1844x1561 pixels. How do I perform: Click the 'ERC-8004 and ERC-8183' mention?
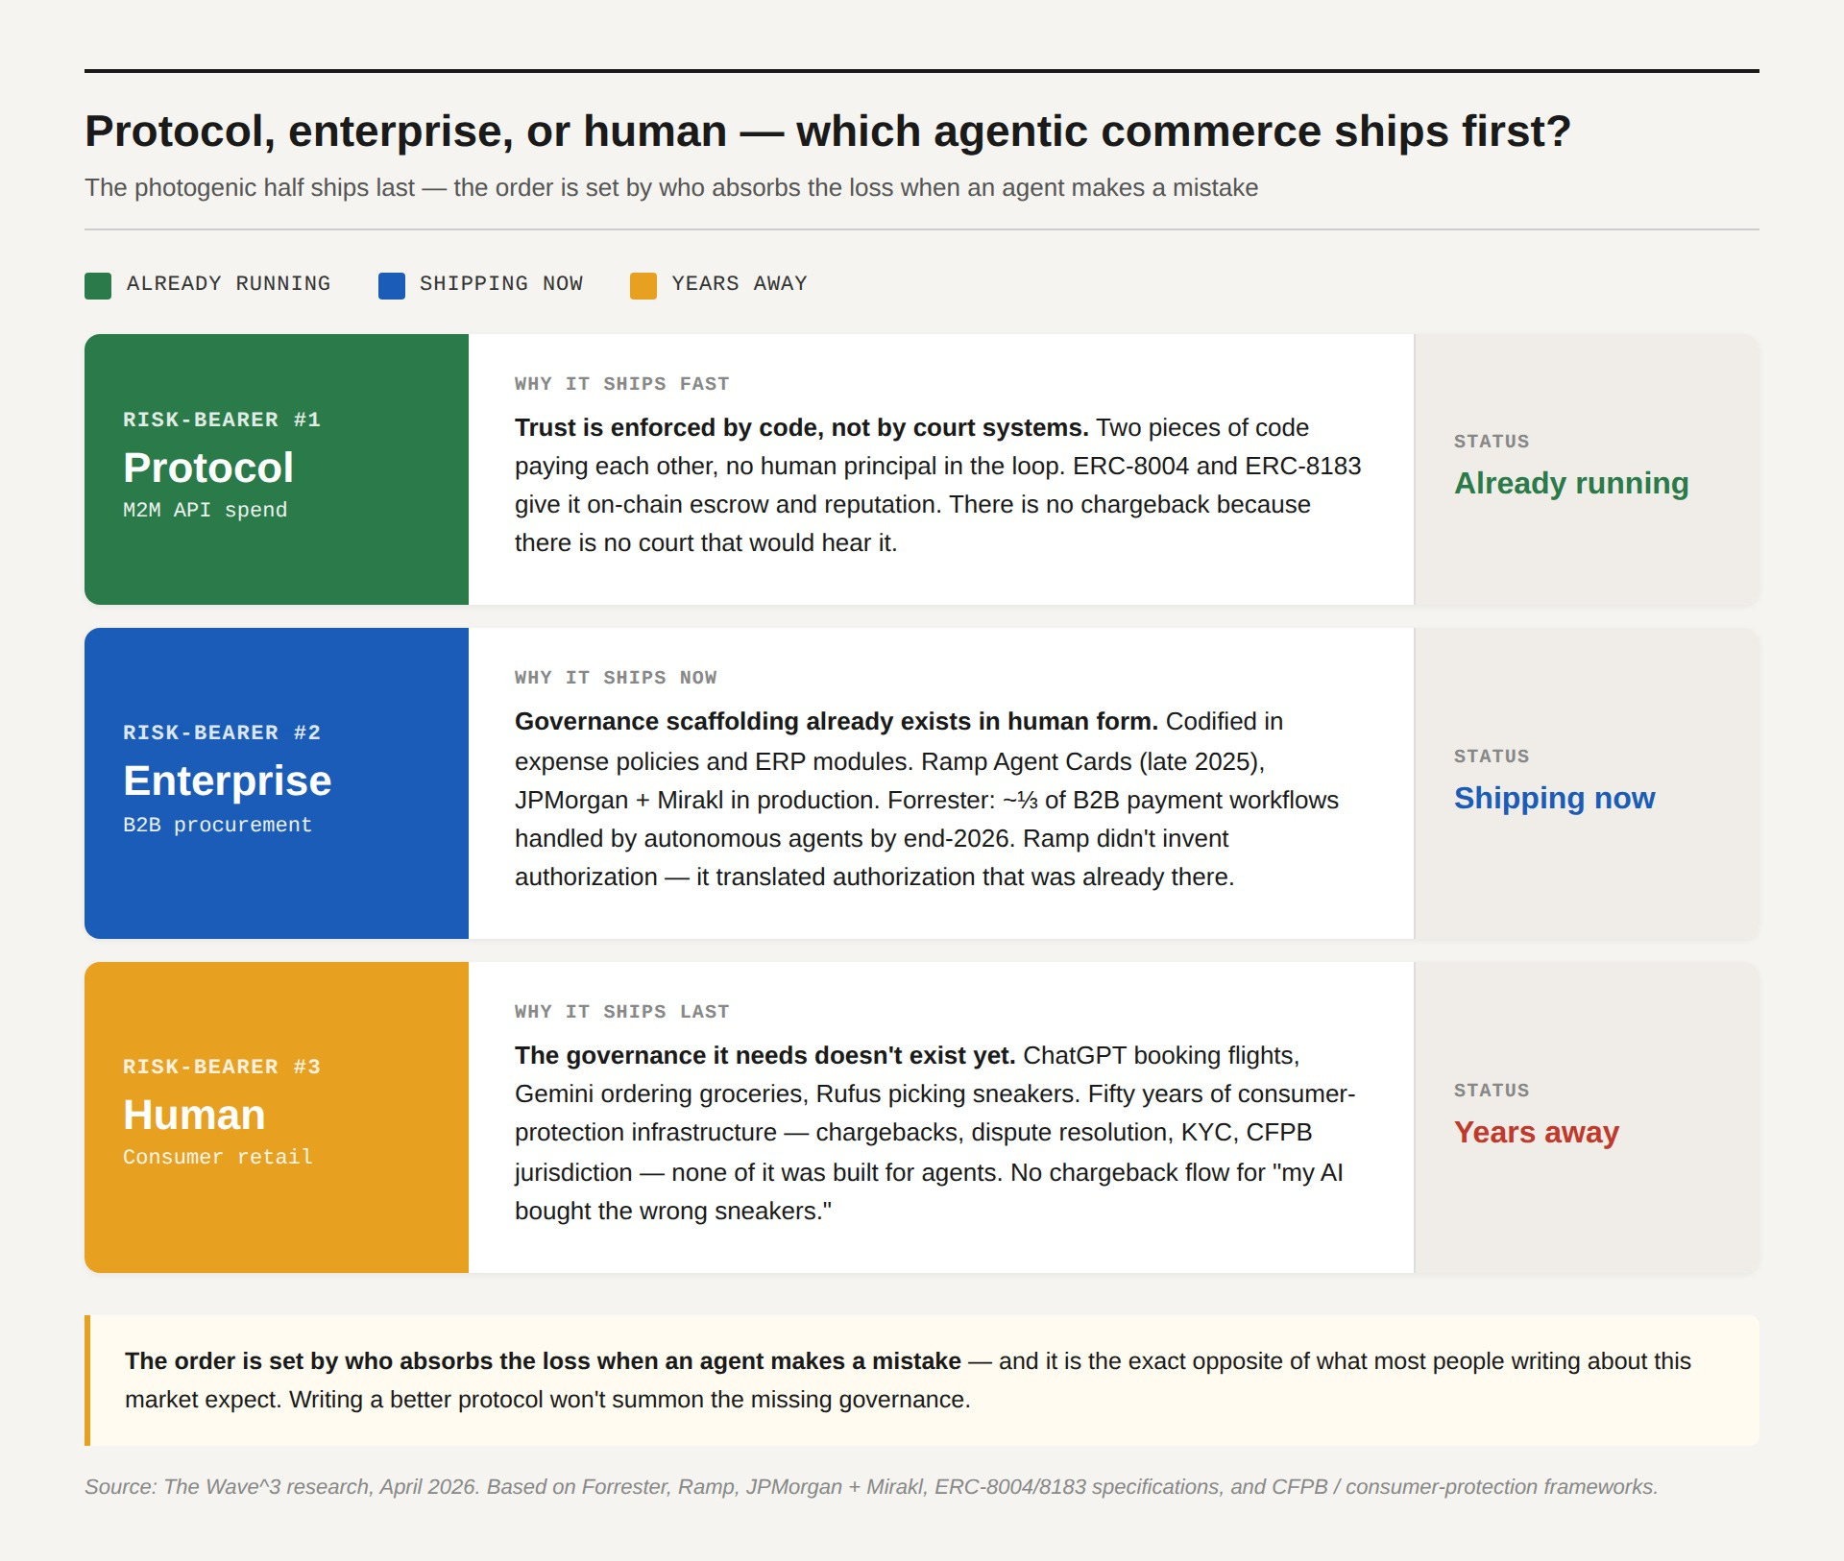pyautogui.click(x=1217, y=466)
